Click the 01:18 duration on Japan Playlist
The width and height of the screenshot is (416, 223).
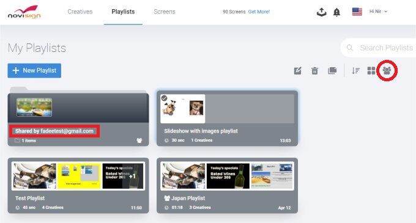177,208
